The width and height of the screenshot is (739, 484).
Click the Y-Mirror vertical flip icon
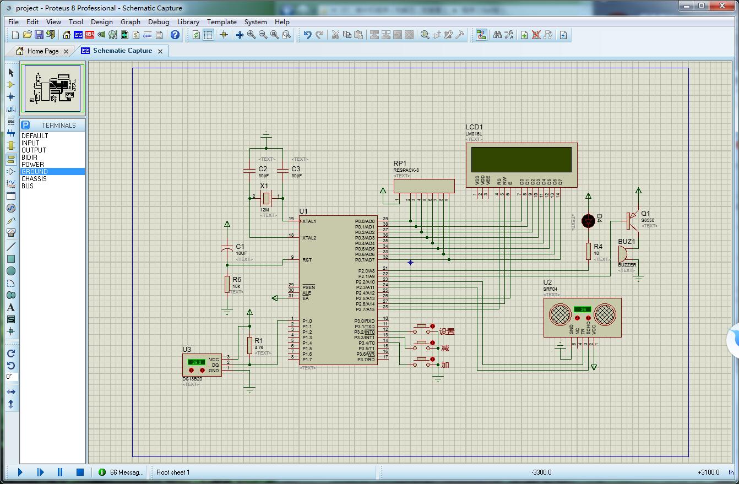[10, 404]
